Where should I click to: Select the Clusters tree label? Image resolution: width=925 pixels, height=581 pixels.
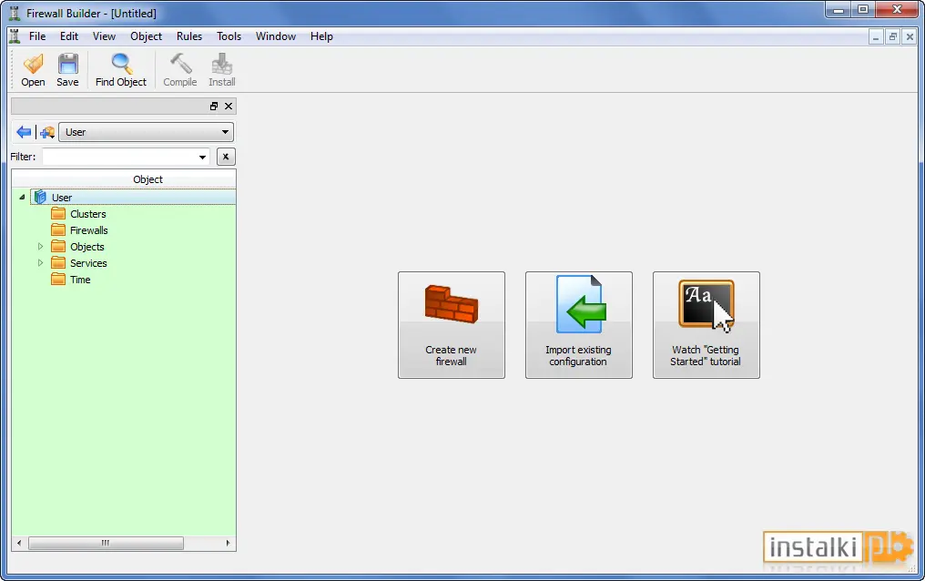[88, 214]
